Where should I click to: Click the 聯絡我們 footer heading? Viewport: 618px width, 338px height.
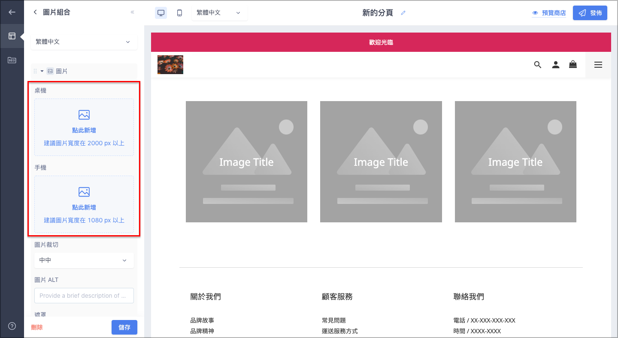point(469,296)
